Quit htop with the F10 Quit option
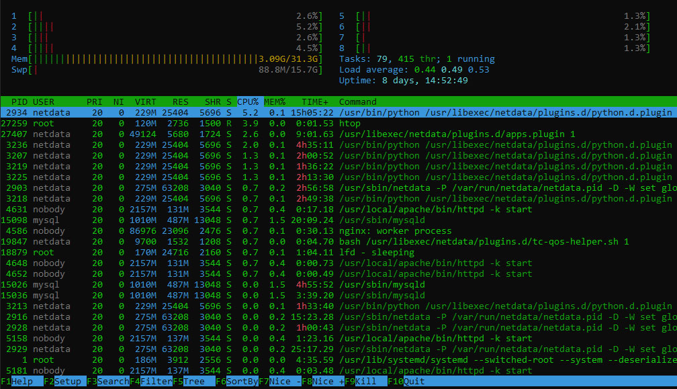The width and height of the screenshot is (677, 389). [x=406, y=382]
